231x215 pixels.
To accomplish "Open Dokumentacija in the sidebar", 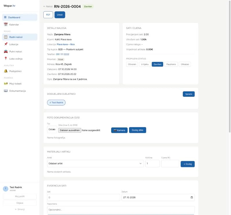I will (x=20, y=91).
